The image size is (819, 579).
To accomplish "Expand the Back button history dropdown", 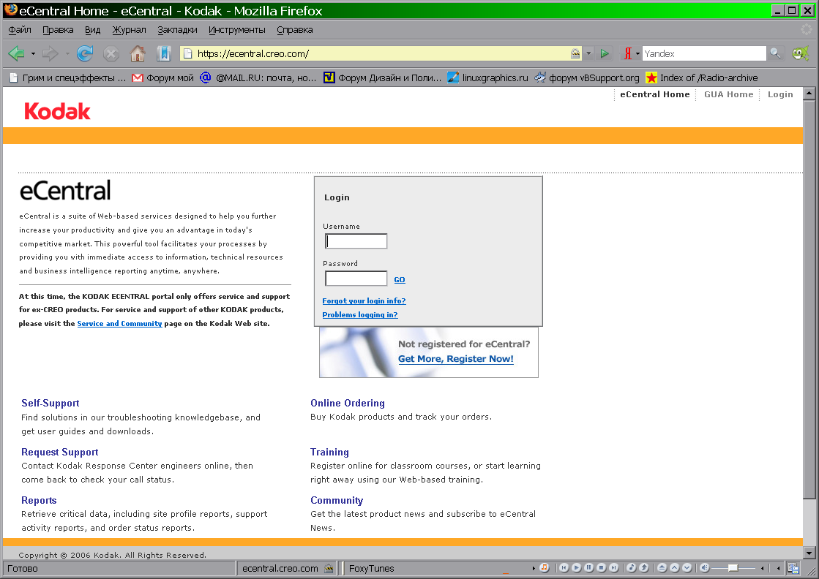I will [x=33, y=53].
